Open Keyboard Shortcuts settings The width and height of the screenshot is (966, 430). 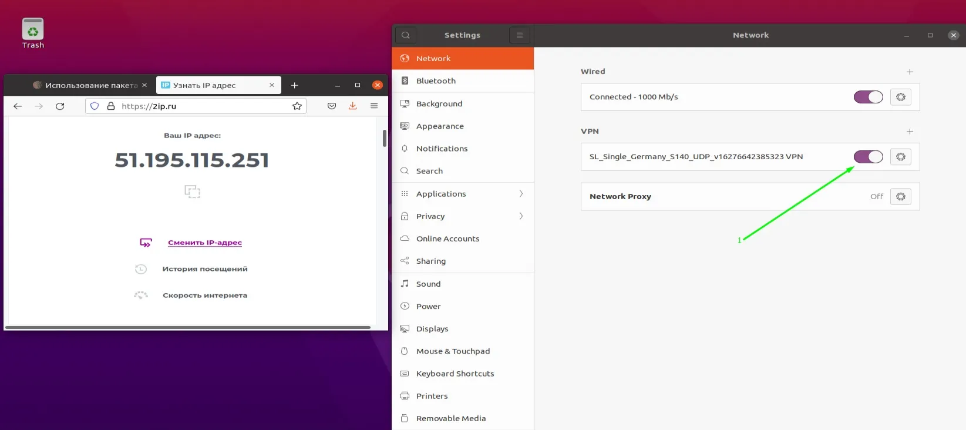point(463,374)
